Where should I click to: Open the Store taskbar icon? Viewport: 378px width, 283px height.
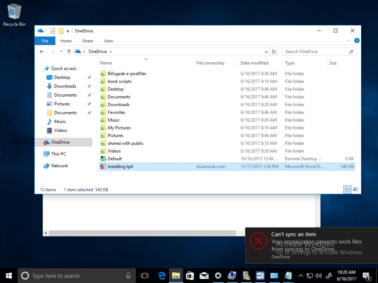[x=190, y=276]
